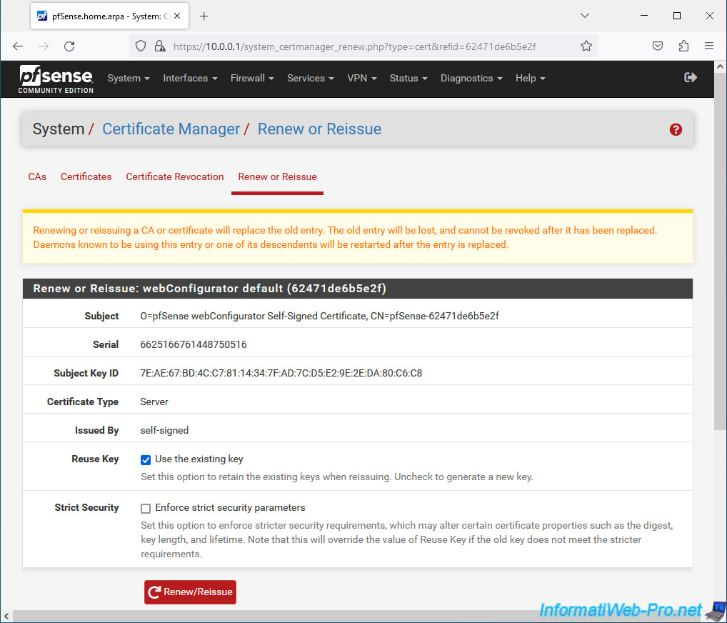Expand the Services menu

pos(311,78)
